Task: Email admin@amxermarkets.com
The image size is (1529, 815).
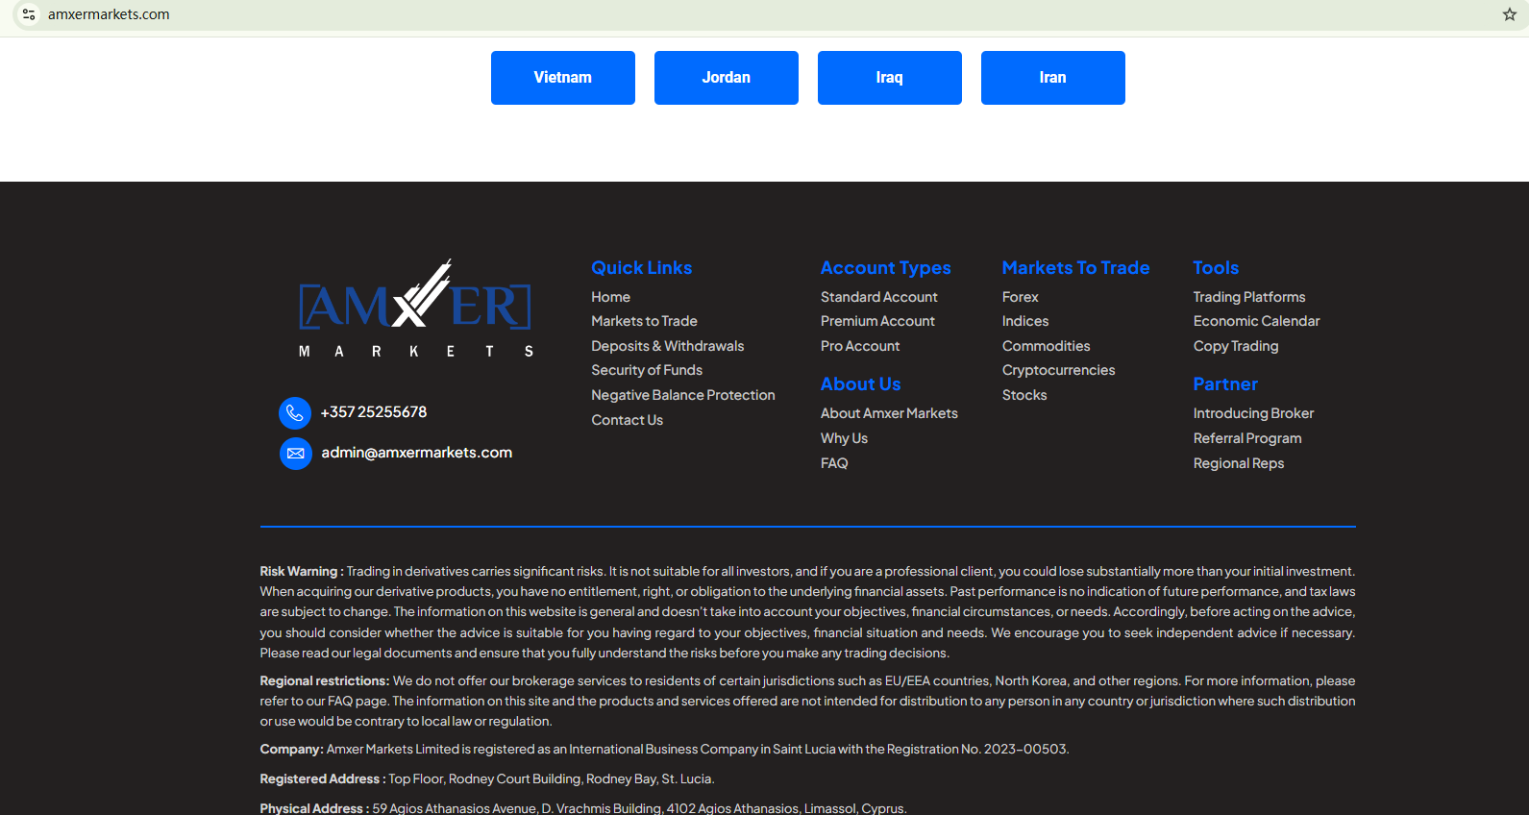Action: [417, 453]
